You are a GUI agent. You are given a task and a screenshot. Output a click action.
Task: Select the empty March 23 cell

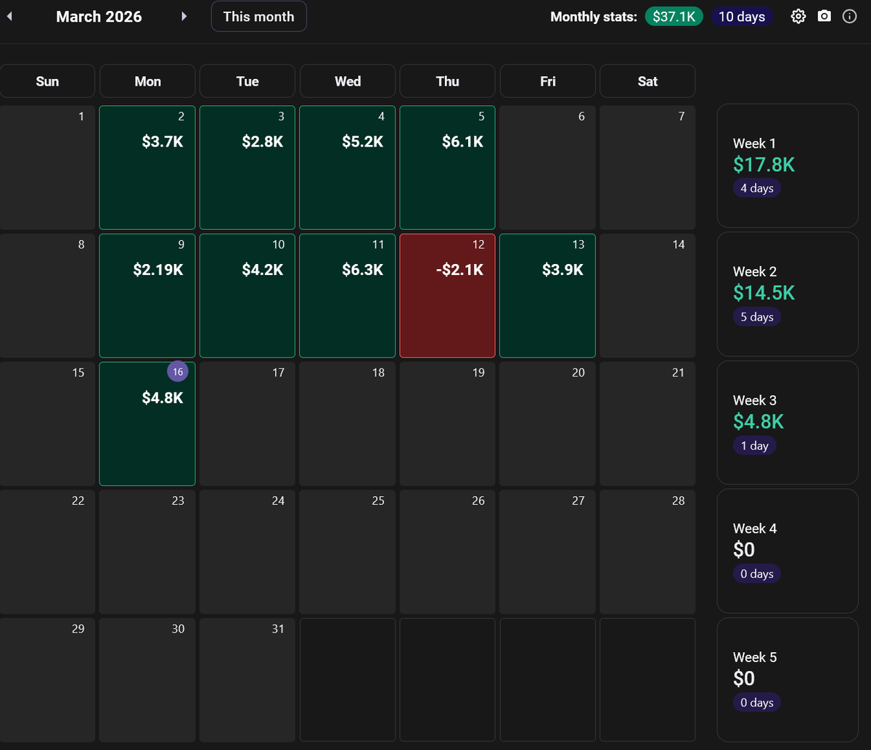[147, 552]
